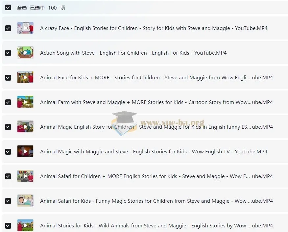Open 'Animal Farm with Steve and Maggie' thumbnail
The image size is (288, 232).
[x=25, y=102]
